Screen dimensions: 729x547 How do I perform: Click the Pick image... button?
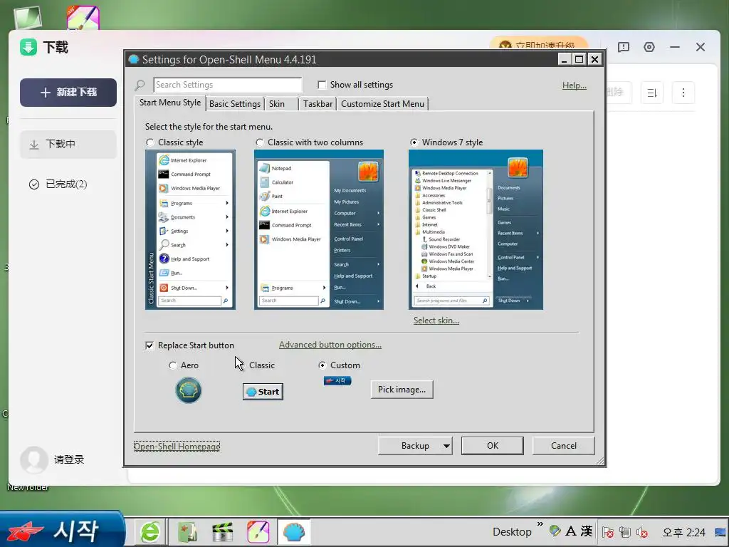coord(402,390)
